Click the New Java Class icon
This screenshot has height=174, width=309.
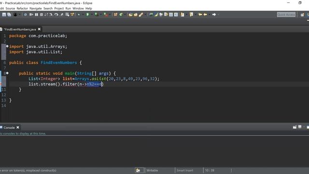[x=121, y=14]
